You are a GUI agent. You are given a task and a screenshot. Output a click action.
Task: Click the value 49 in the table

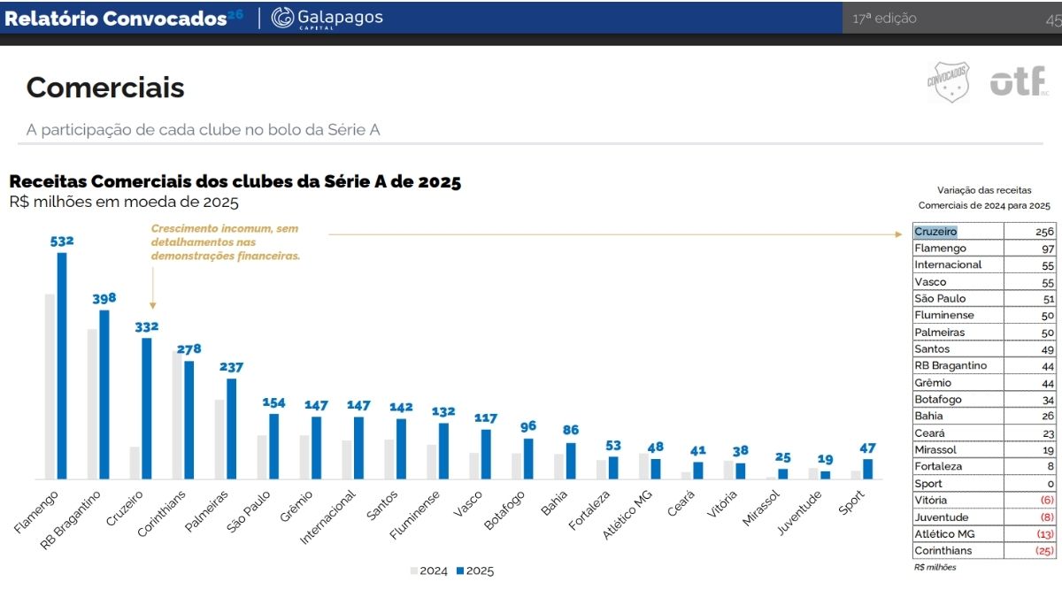tap(1046, 349)
